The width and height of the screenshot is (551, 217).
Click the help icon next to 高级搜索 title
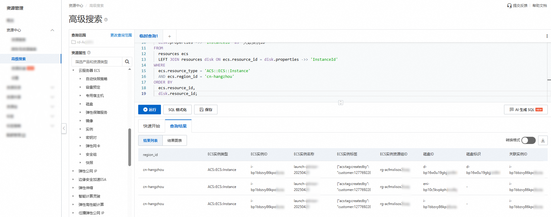[x=106, y=20]
